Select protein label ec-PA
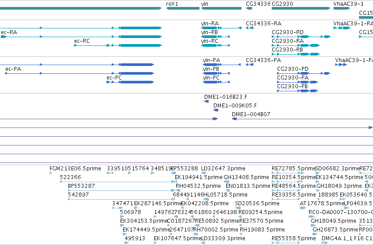This screenshot has height=245, width=373. (13, 69)
